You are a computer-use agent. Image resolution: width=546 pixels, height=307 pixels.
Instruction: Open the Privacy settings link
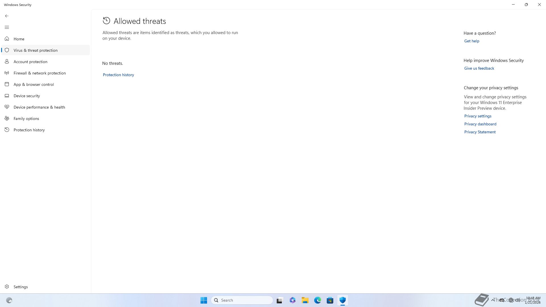click(478, 116)
